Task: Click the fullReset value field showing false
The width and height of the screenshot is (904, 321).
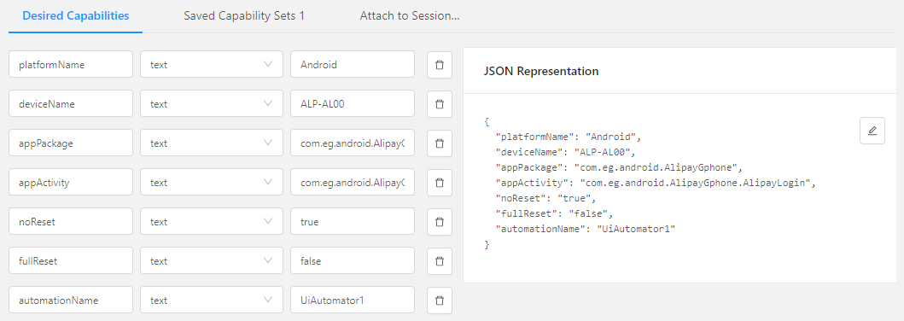Action: [x=353, y=260]
